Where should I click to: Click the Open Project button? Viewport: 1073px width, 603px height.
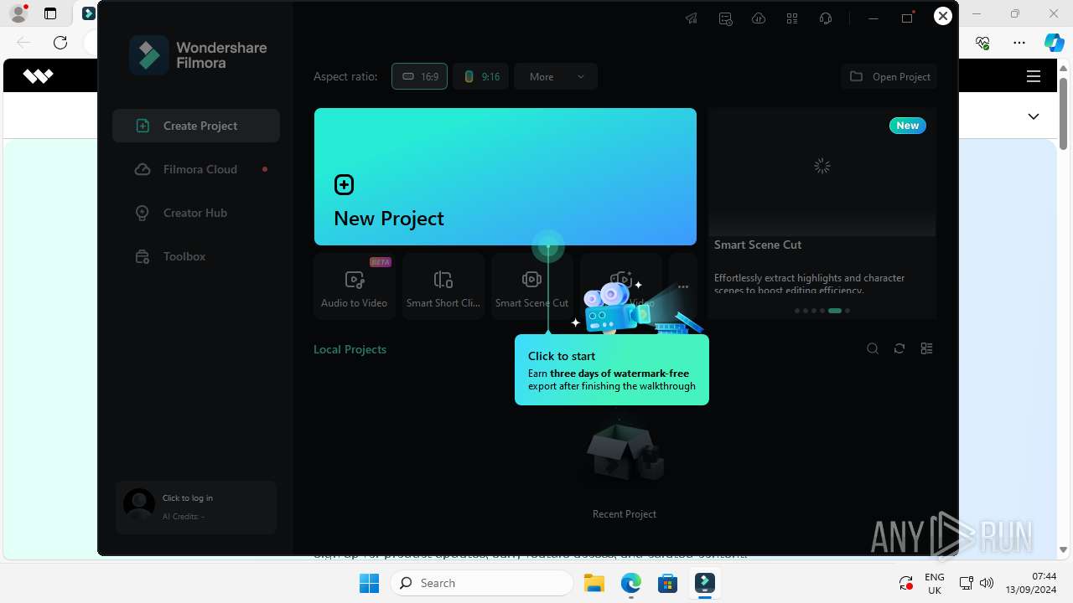click(889, 76)
